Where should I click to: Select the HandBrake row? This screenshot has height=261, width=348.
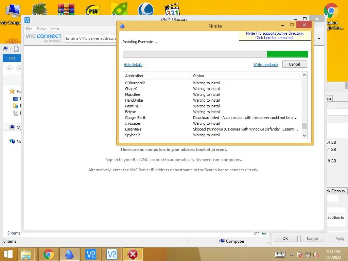click(x=212, y=100)
